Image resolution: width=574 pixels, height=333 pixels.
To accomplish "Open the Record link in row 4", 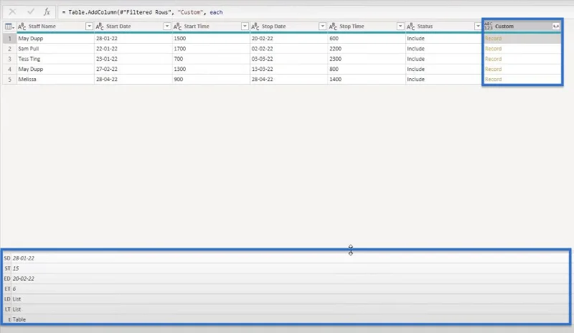I will [493, 69].
